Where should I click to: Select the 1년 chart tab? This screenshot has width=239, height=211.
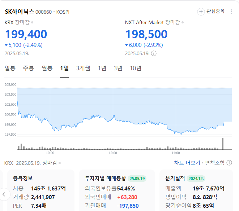pos(102,68)
